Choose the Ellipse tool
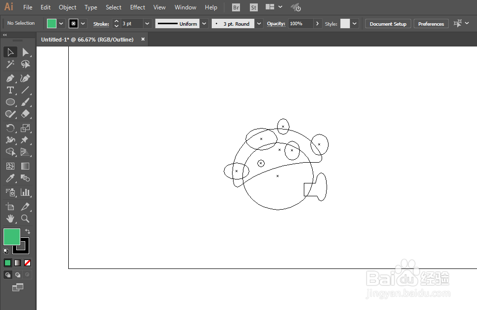 click(10, 102)
